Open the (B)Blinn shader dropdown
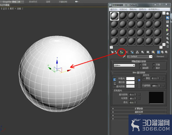 [x=124, y=65]
